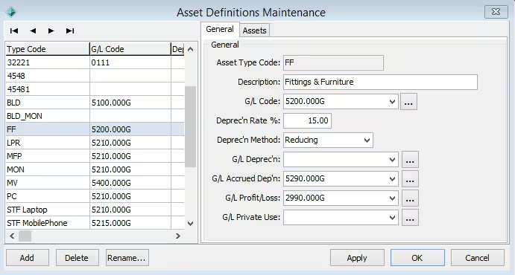This screenshot has height=275, width=515.
Task: Sort by G/L Code column header
Action: pyautogui.click(x=130, y=49)
